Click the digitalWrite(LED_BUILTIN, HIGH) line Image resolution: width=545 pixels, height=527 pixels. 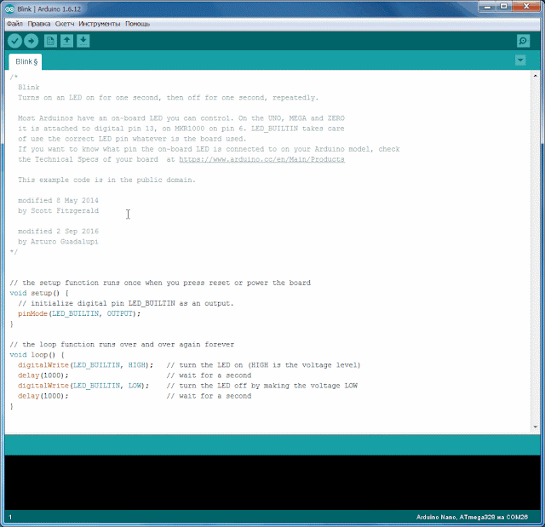85,365
